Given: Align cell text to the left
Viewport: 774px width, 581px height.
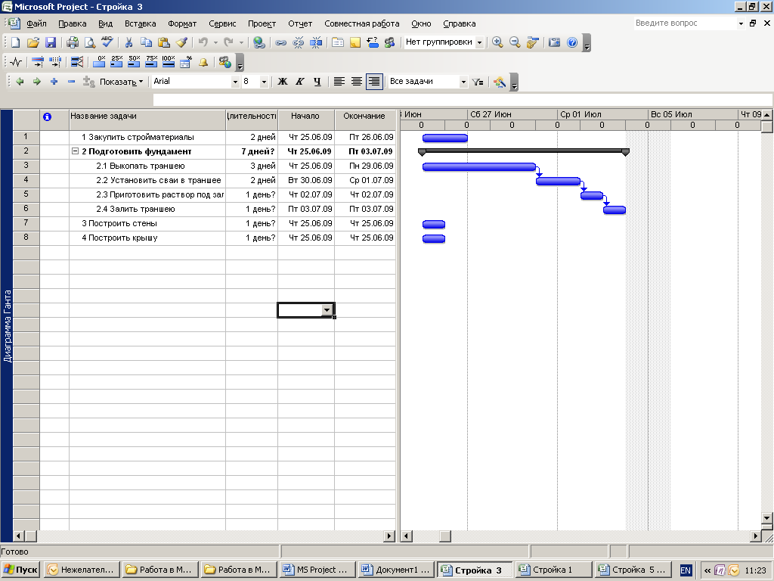Looking at the screenshot, I should point(339,82).
